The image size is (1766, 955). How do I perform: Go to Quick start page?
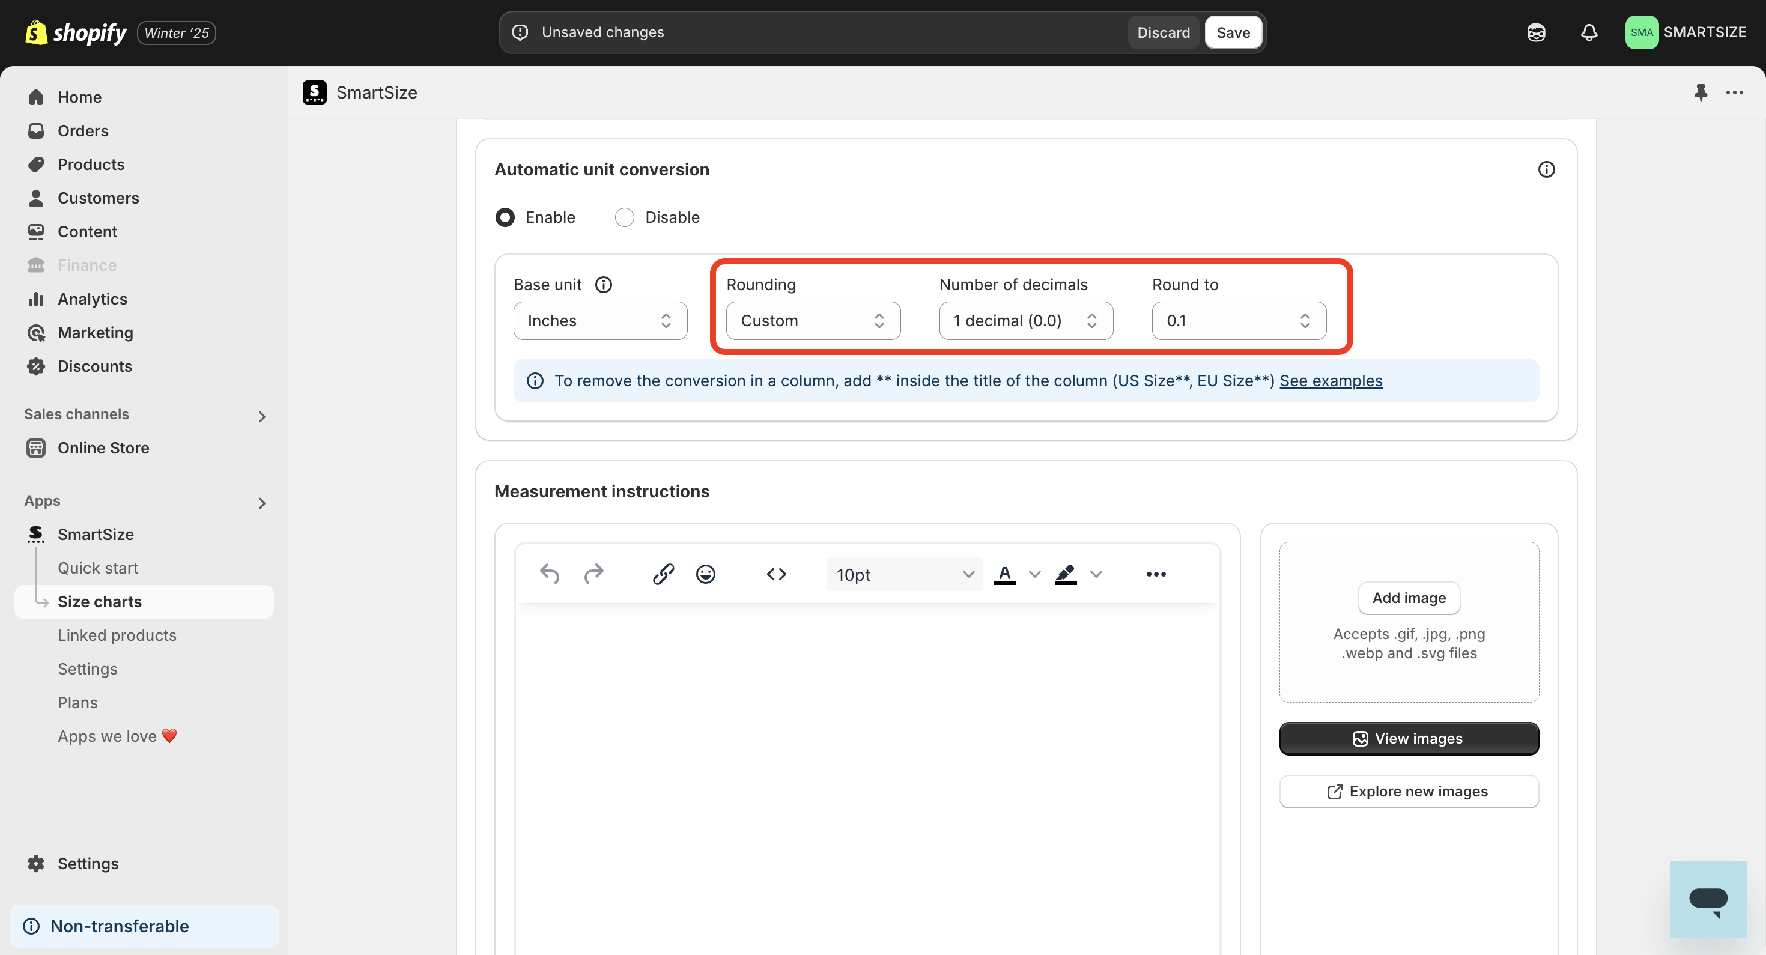pos(98,568)
